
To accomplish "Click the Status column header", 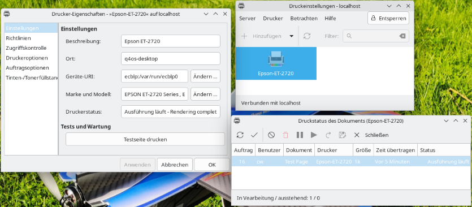I will 443,150.
